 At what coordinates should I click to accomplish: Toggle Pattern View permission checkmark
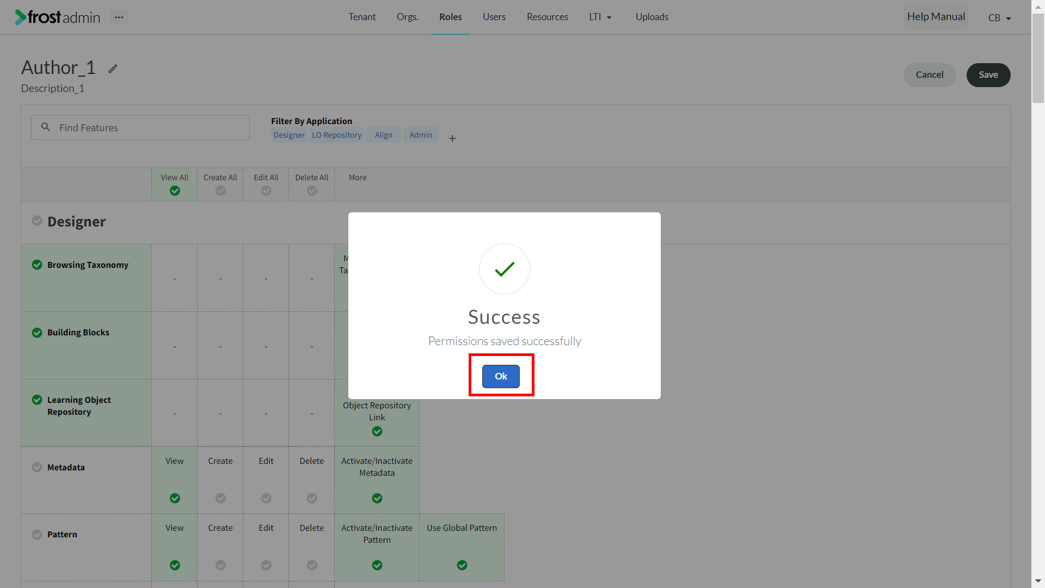pos(175,565)
